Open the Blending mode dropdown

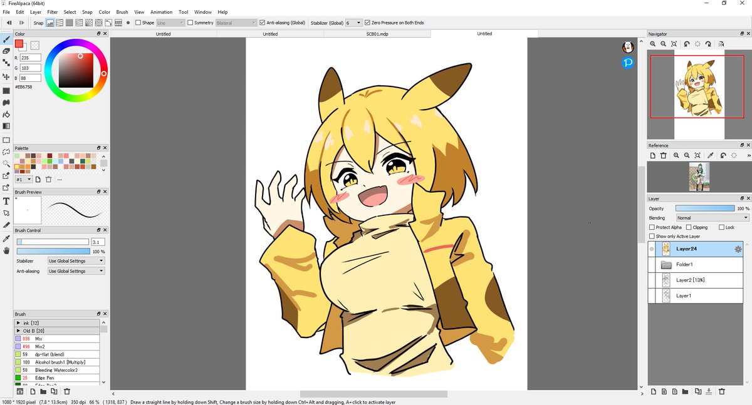(x=713, y=218)
